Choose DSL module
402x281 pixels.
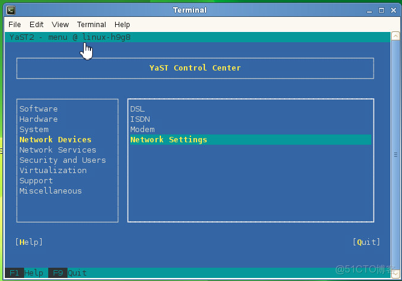[137, 109]
